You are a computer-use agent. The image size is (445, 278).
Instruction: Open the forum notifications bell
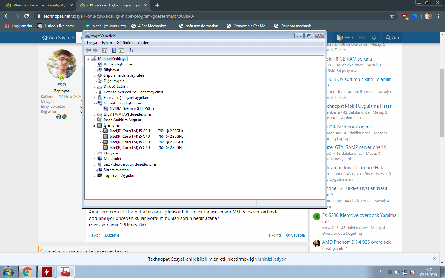(x=374, y=38)
